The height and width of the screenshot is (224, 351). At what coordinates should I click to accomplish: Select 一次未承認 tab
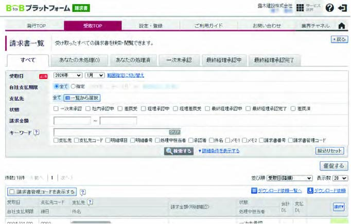(179, 60)
